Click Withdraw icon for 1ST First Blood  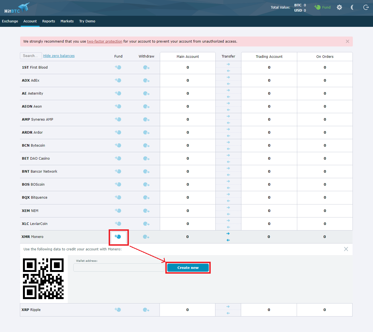[x=146, y=68]
